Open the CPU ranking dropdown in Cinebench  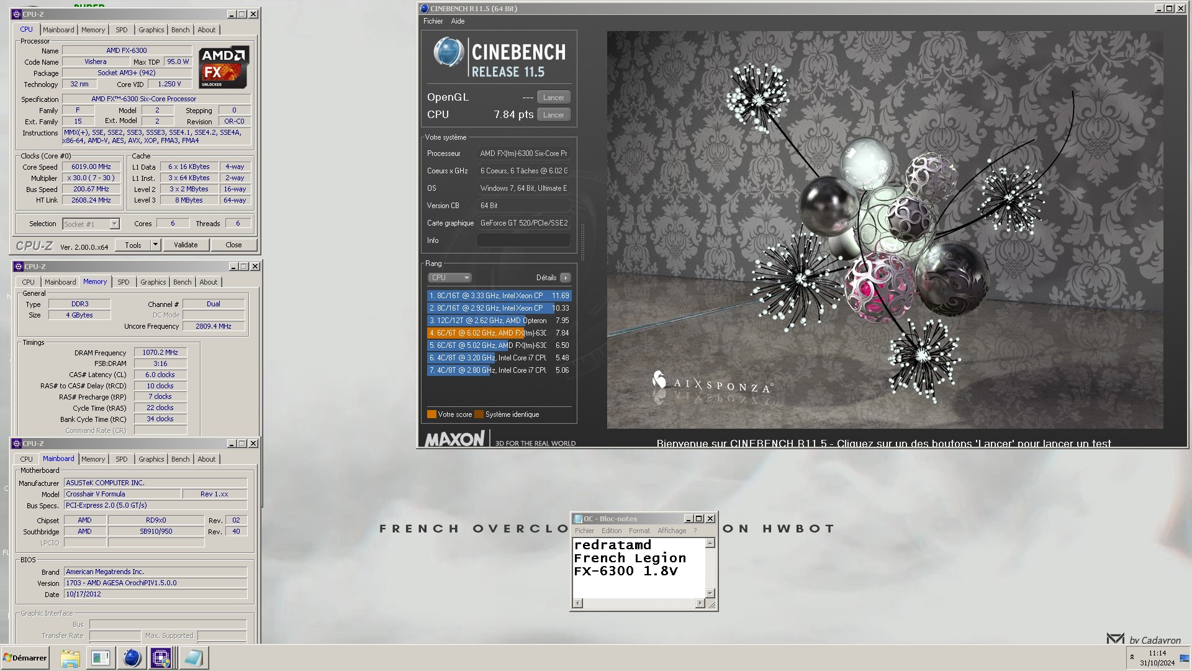point(449,278)
